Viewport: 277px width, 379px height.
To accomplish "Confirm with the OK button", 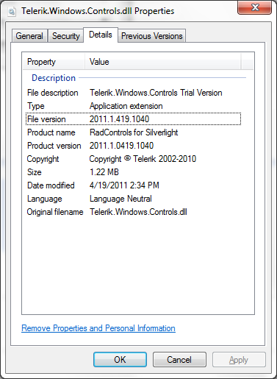I will [120, 360].
